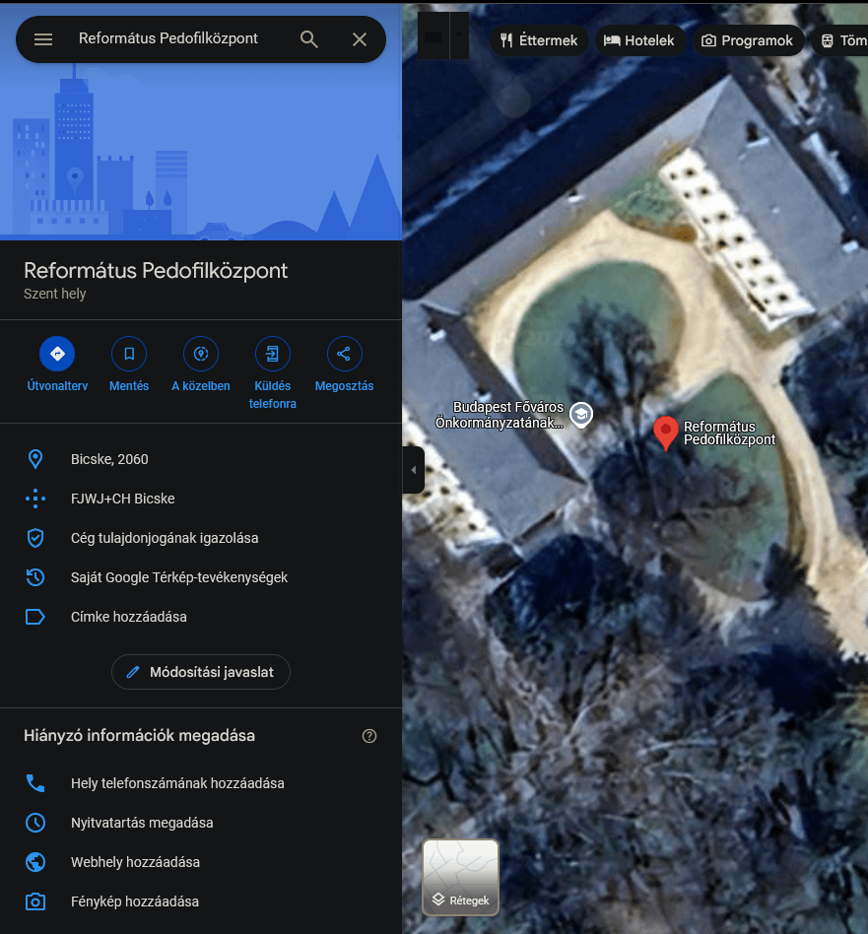Screen dimensions: 868x934
Task: Click the history clock icon
Action: (35, 577)
